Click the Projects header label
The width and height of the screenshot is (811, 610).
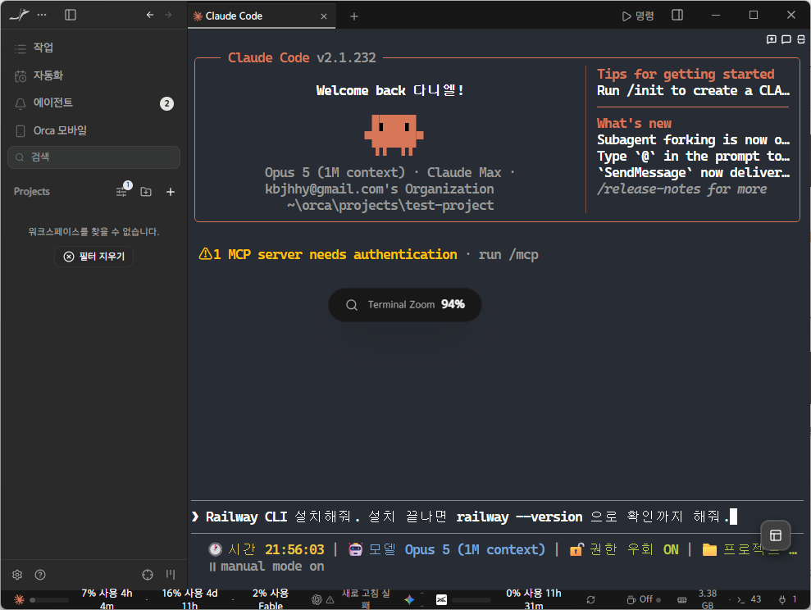[31, 191]
